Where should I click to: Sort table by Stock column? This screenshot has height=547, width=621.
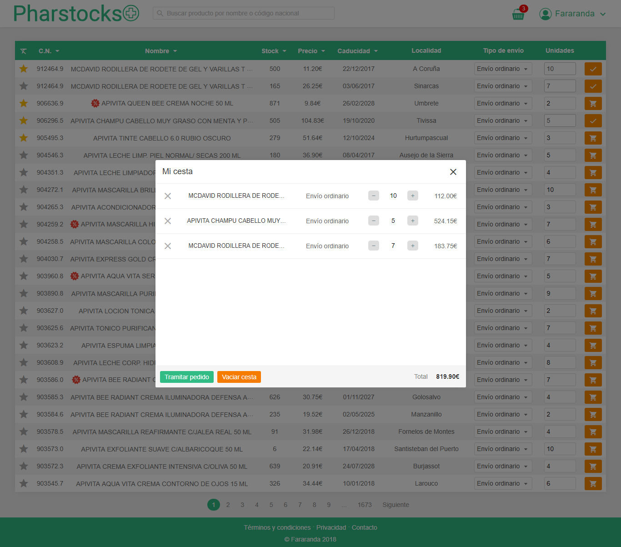274,51
